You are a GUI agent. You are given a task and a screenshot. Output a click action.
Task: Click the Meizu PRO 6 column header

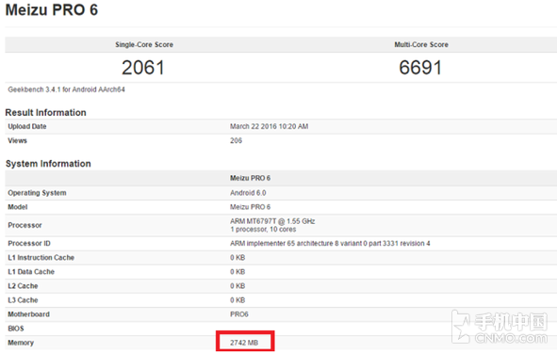coord(250,178)
